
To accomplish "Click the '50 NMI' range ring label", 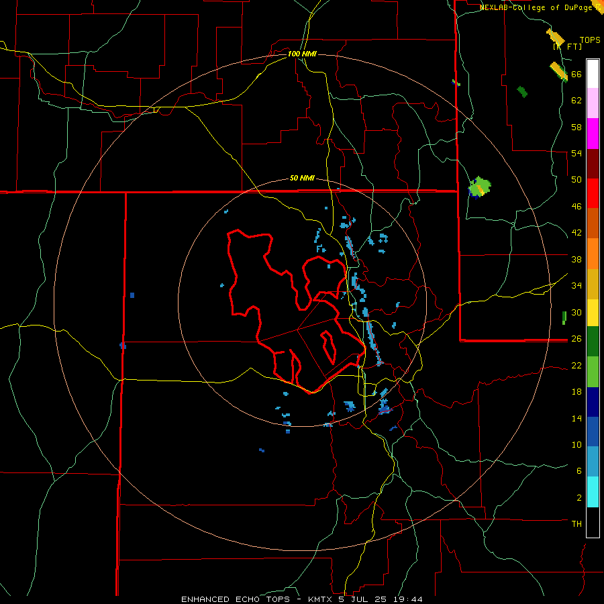I will click(302, 178).
